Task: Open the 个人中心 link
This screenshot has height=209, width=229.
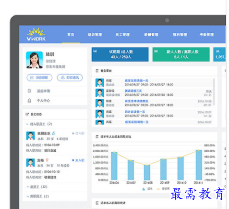Action: pyautogui.click(x=43, y=101)
